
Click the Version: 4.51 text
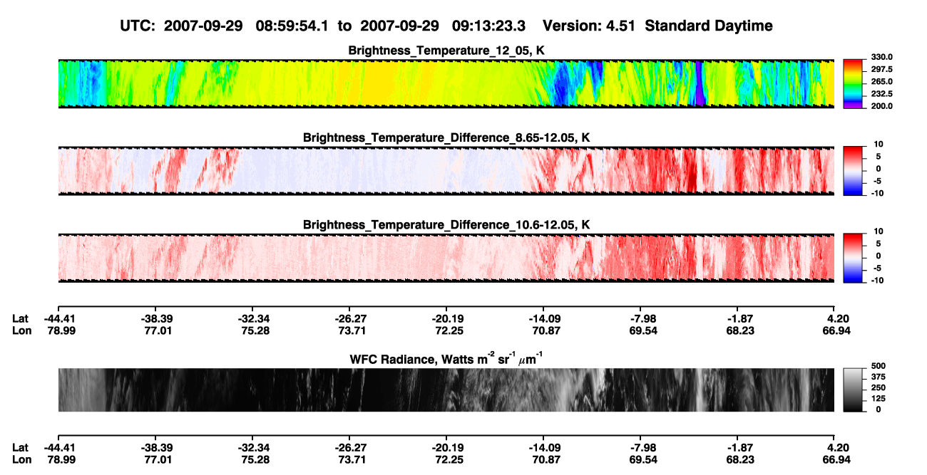pyautogui.click(x=590, y=26)
